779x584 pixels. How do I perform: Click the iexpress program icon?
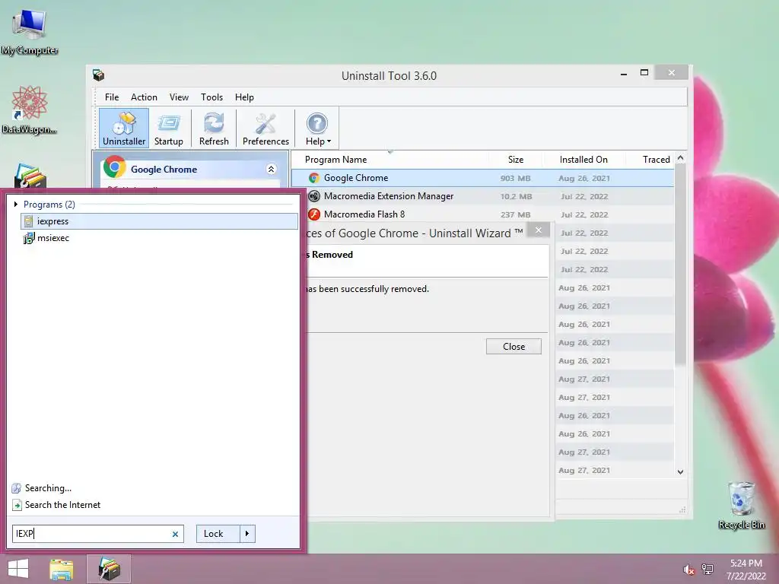click(29, 221)
